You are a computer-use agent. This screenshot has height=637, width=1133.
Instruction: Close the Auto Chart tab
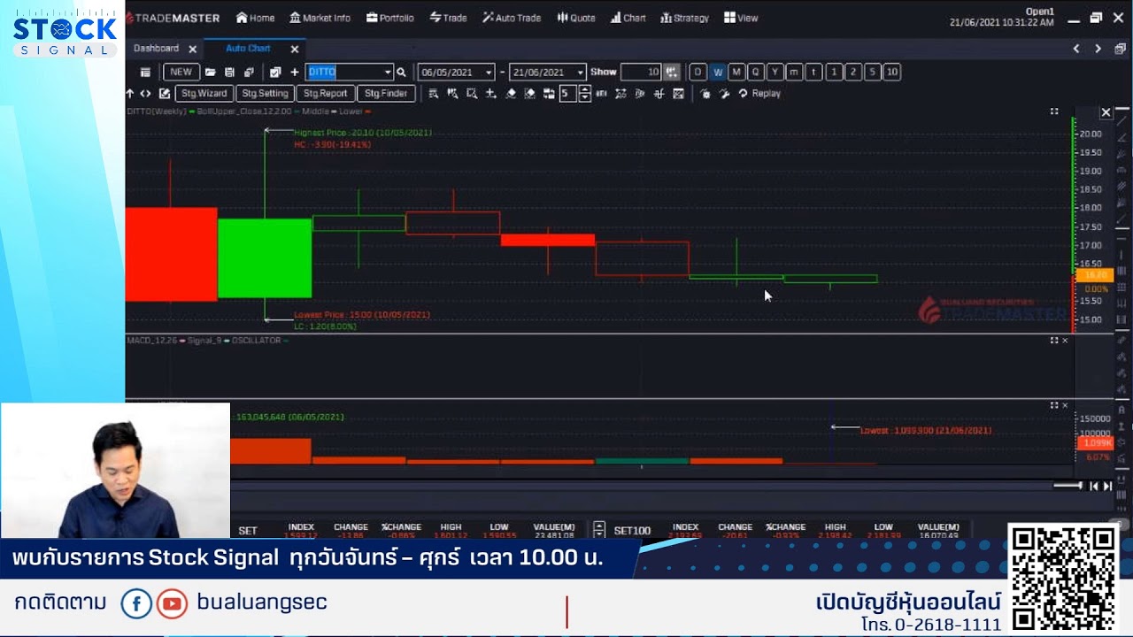click(295, 50)
